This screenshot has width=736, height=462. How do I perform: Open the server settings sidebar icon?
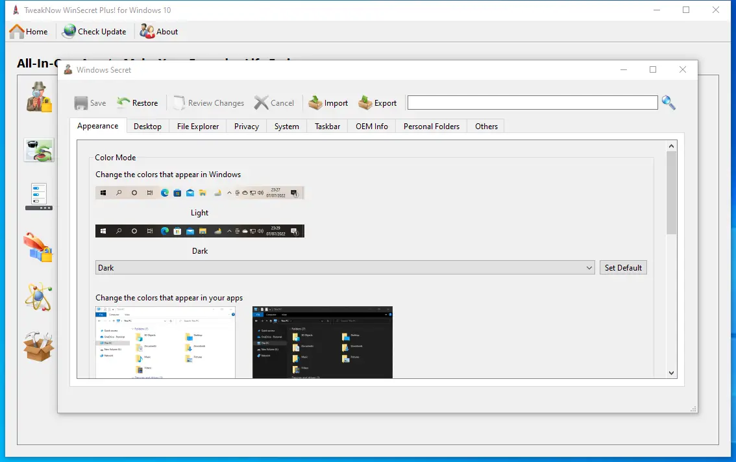[39, 196]
